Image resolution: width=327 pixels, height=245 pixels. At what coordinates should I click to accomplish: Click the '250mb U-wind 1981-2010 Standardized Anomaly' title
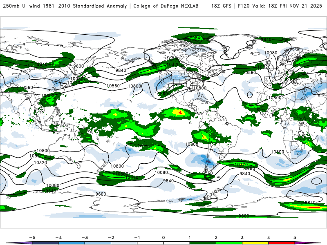tap(65, 6)
